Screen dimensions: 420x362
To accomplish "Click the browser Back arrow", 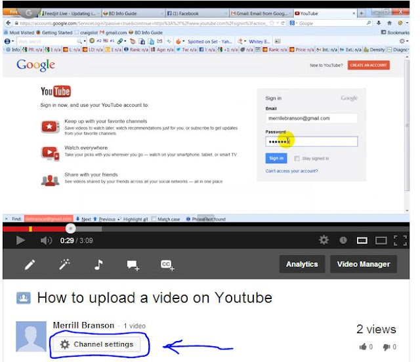I will (9, 24).
